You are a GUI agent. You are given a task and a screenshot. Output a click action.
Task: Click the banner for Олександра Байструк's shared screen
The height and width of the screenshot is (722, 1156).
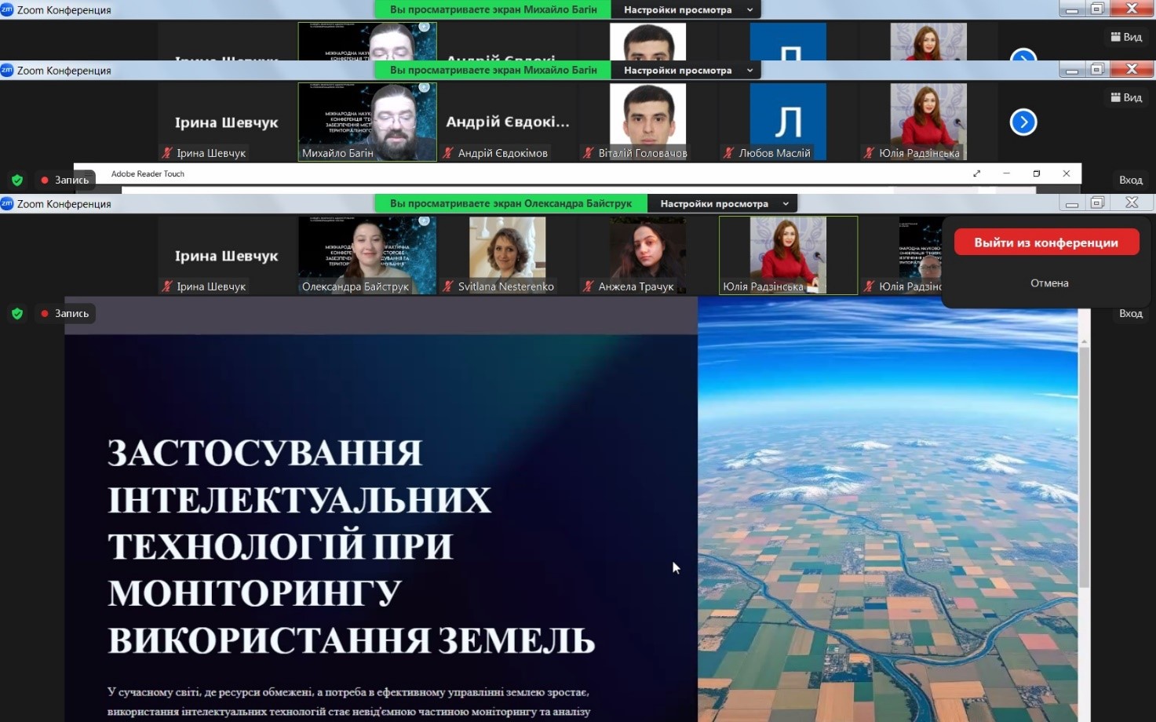point(511,203)
